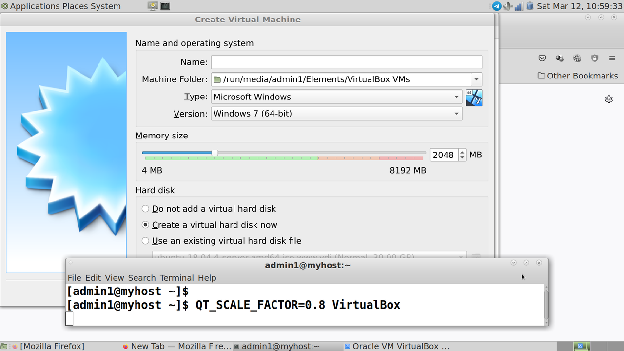The width and height of the screenshot is (624, 351).
Task: Open the terminal Edit menu
Action: pyautogui.click(x=93, y=278)
